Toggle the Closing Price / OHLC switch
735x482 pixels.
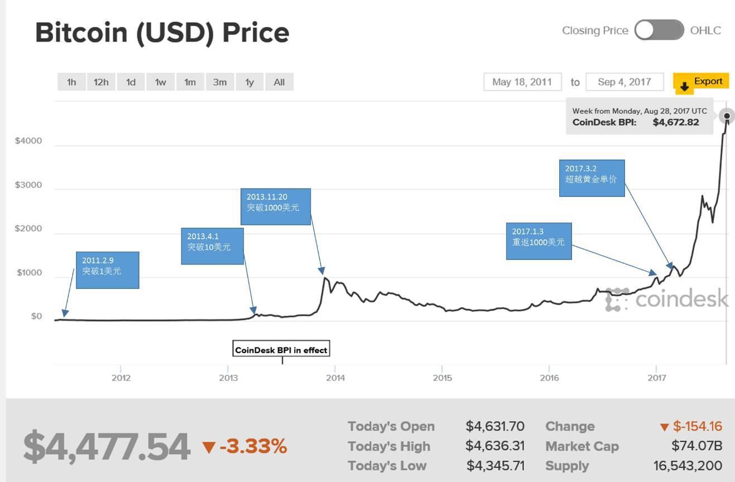tap(659, 30)
